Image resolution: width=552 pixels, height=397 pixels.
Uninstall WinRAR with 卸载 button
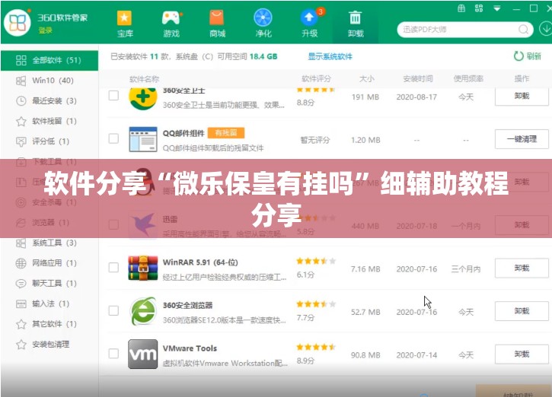coord(522,268)
